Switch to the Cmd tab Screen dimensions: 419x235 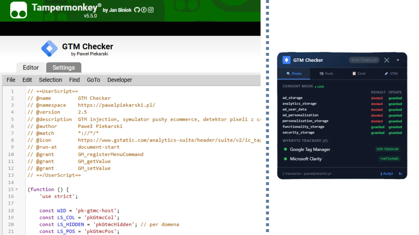[x=358, y=73]
